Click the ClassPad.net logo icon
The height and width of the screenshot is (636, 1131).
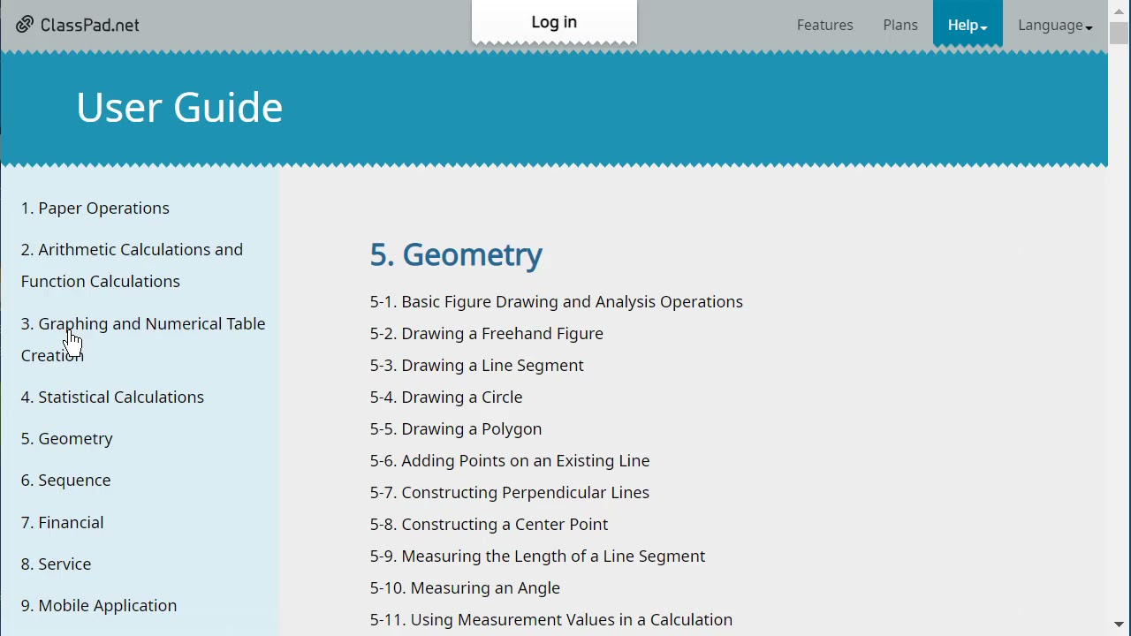[25, 25]
